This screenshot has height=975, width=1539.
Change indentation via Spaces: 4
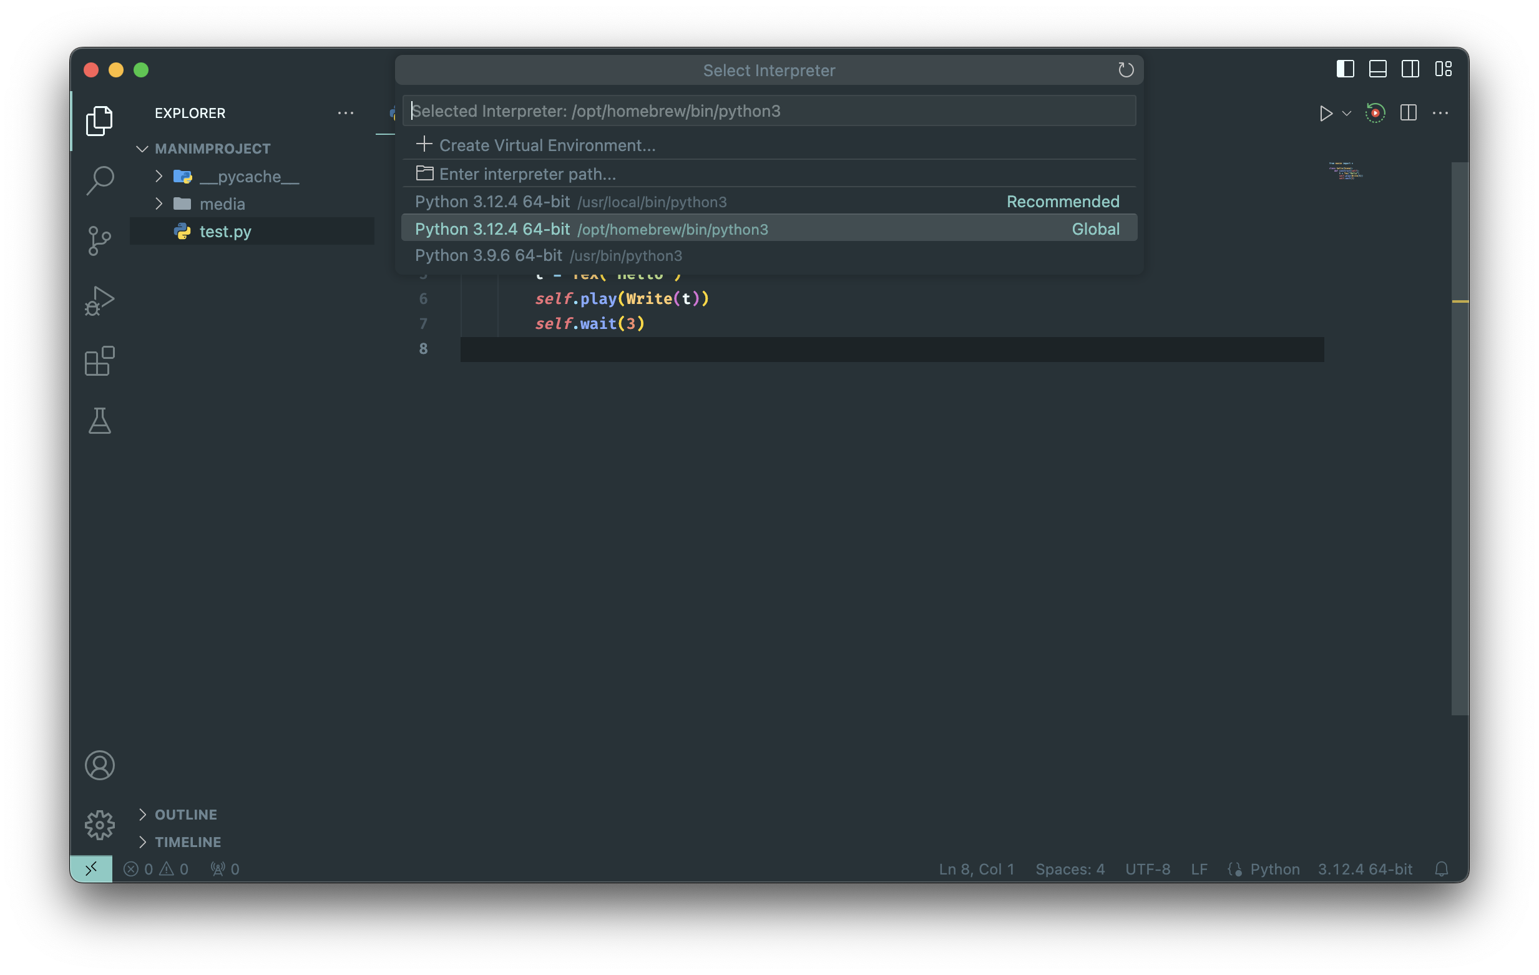[1070, 869]
